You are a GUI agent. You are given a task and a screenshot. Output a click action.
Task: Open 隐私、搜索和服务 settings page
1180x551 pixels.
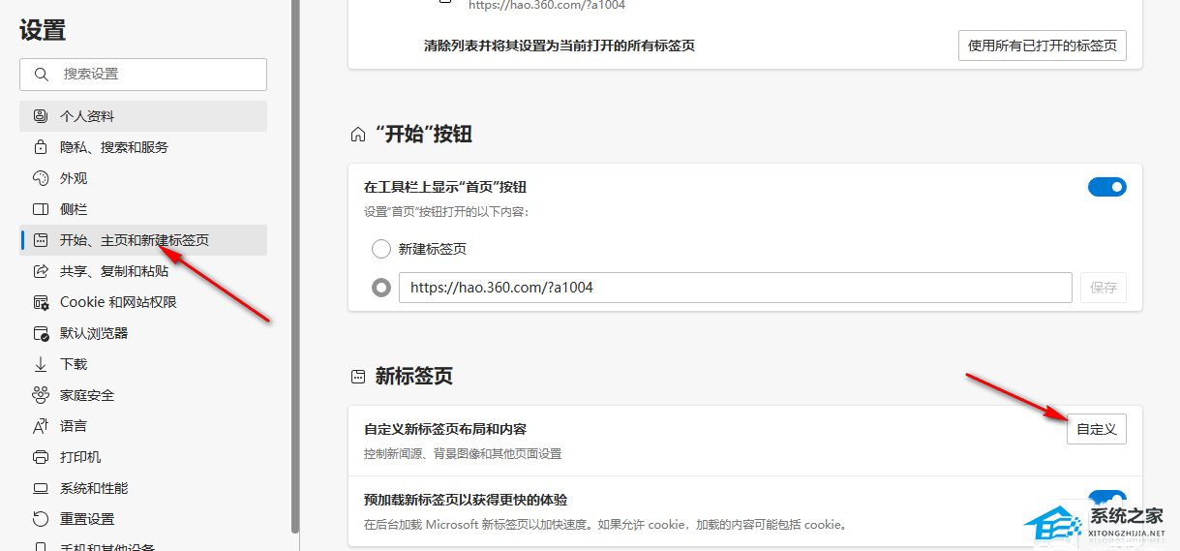click(x=143, y=147)
